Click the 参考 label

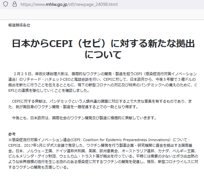12,134
